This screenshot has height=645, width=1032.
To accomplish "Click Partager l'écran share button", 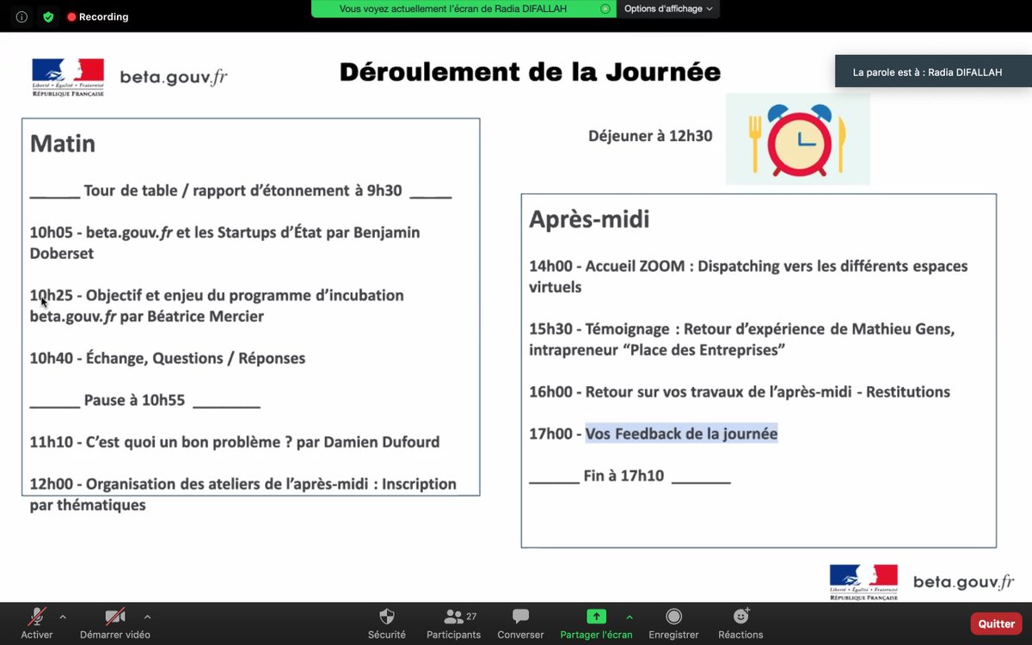I will 596,623.
